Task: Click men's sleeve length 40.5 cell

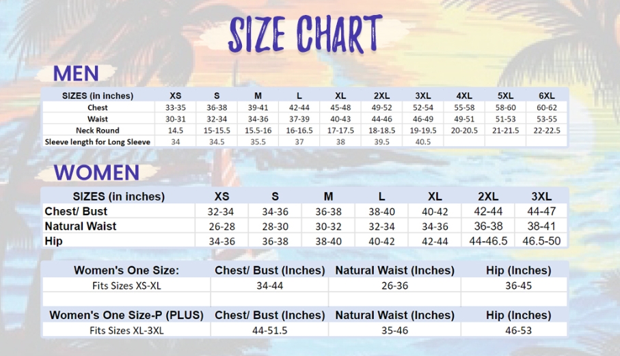Action: click(x=423, y=141)
